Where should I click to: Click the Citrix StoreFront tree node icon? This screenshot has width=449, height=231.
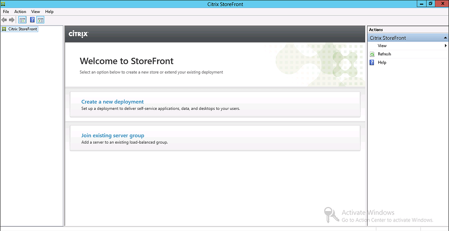pyautogui.click(x=4, y=29)
